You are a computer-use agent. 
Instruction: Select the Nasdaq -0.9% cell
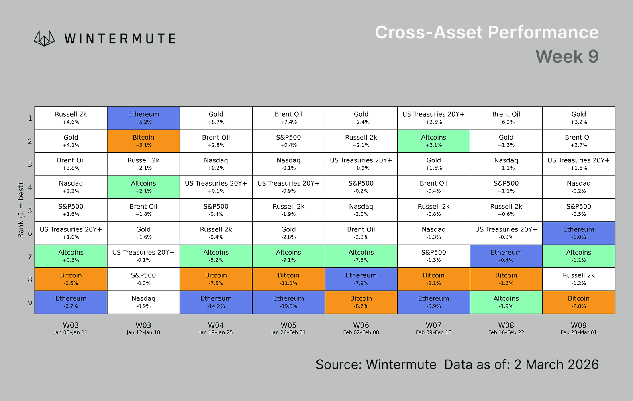(x=143, y=302)
